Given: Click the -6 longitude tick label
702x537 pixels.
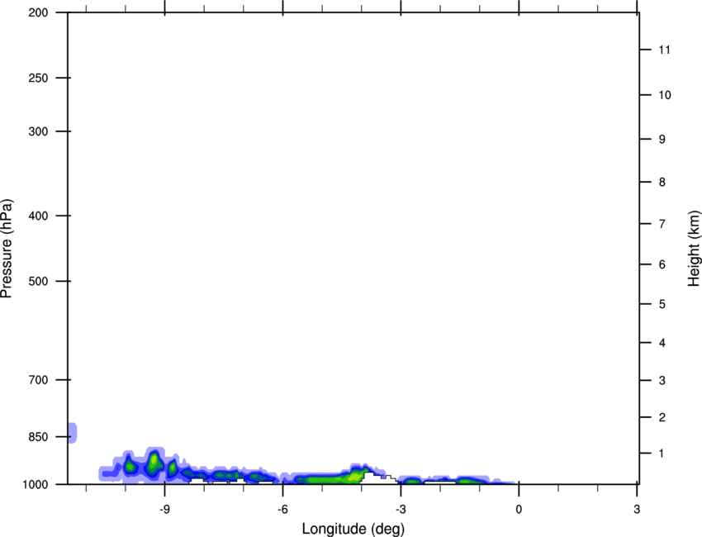Looking at the screenshot, I should pyautogui.click(x=282, y=510).
